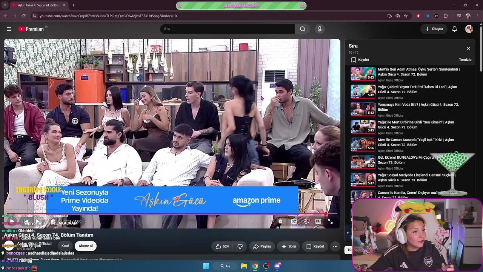Viewport: 483px width, 272px height.
Task: Start voice search with the microphone
Action: 320,29
